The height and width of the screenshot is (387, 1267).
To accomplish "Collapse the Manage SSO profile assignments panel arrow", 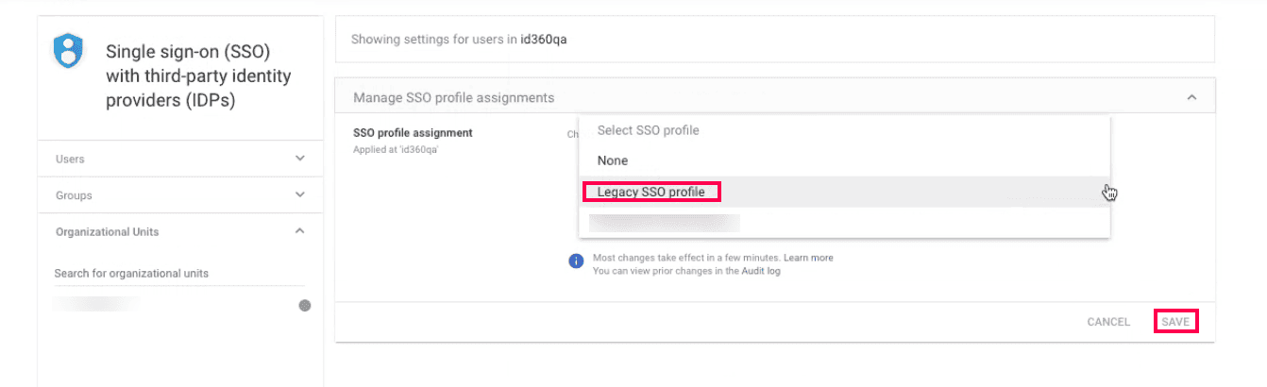I will 1191,97.
